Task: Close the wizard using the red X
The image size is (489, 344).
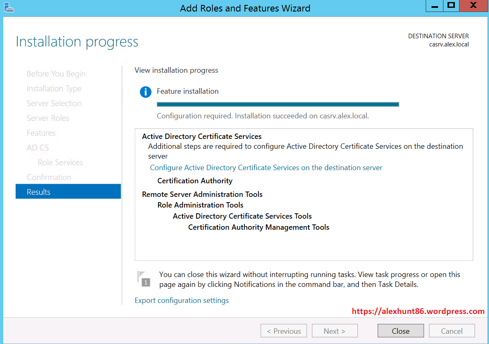Action: [473, 6]
